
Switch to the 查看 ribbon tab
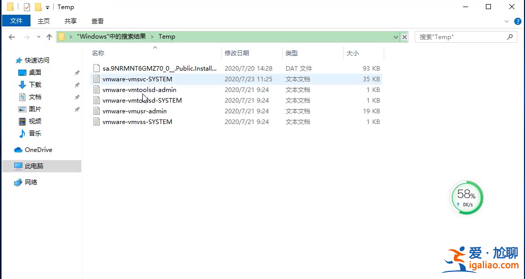98,21
